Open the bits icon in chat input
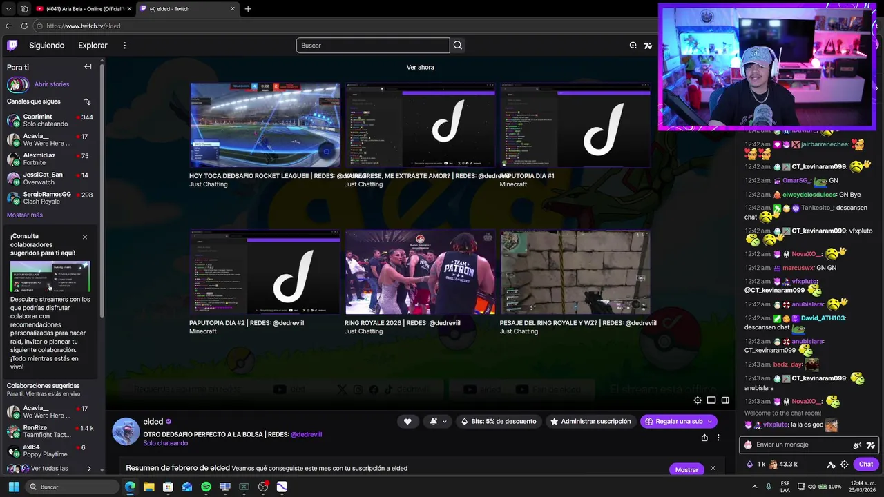The image size is (884, 497). 857,445
